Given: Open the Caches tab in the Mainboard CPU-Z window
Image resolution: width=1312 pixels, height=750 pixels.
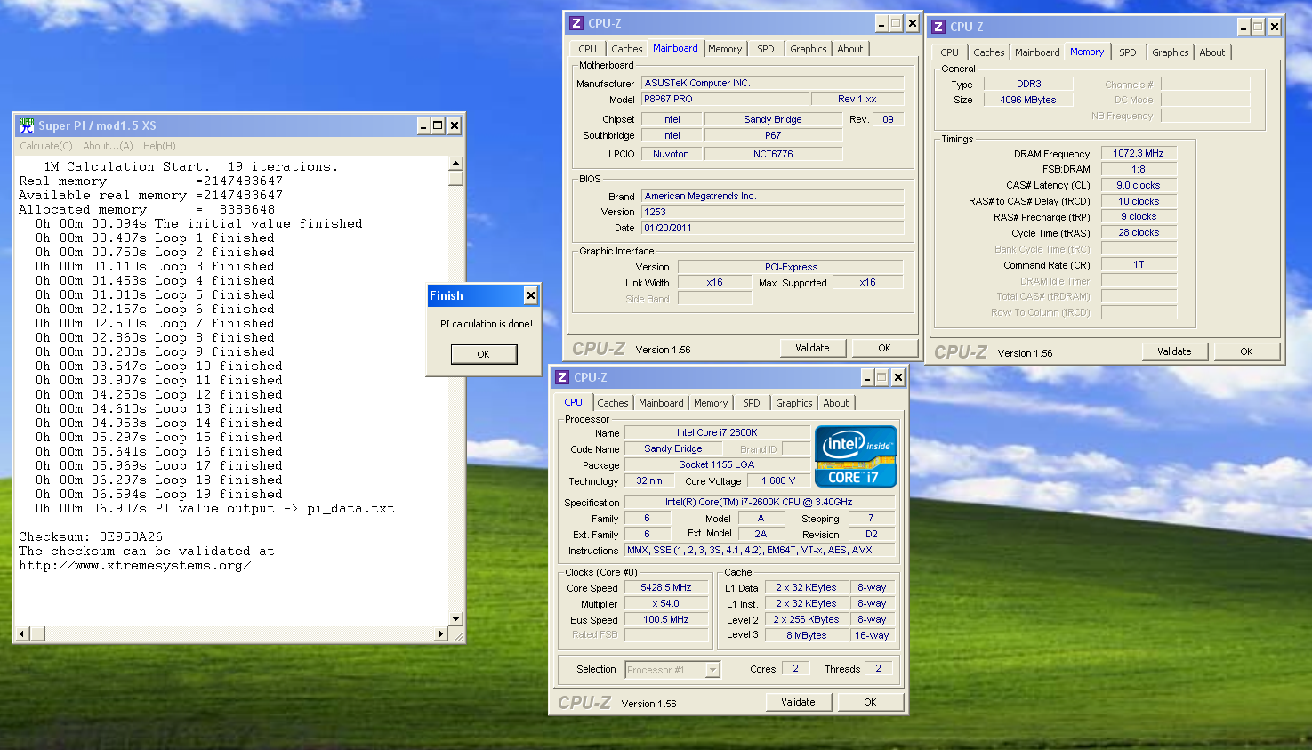Looking at the screenshot, I should click(x=627, y=49).
